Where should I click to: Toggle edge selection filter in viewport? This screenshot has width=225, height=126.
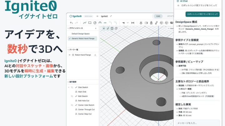click(108, 28)
